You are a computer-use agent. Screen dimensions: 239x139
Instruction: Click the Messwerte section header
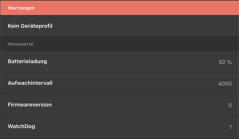coord(20,44)
